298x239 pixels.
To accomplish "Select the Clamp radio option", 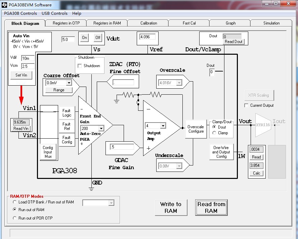I will coord(214,133).
